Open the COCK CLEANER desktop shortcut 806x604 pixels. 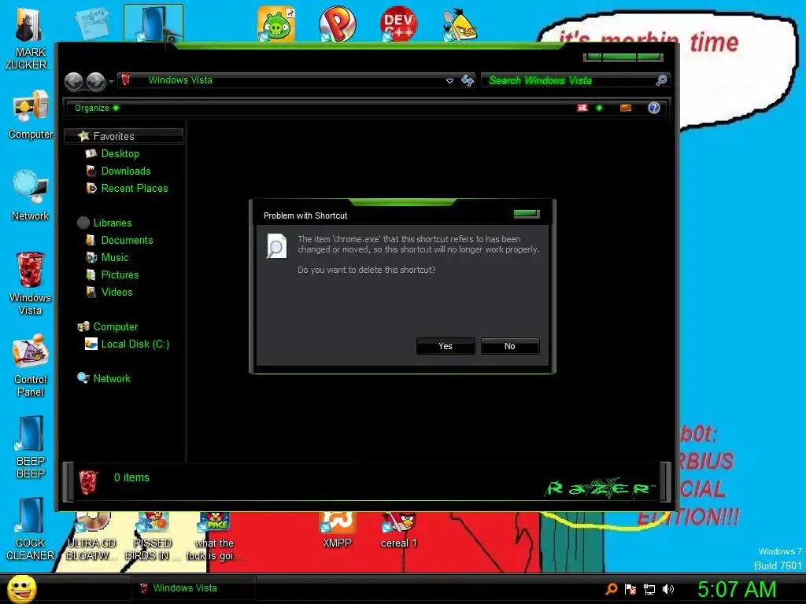(31, 529)
